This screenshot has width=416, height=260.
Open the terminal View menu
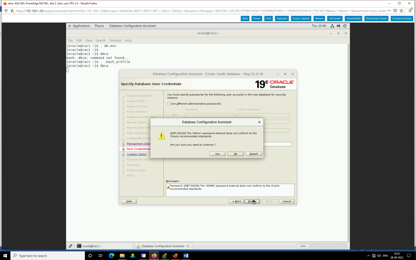pyautogui.click(x=89, y=40)
